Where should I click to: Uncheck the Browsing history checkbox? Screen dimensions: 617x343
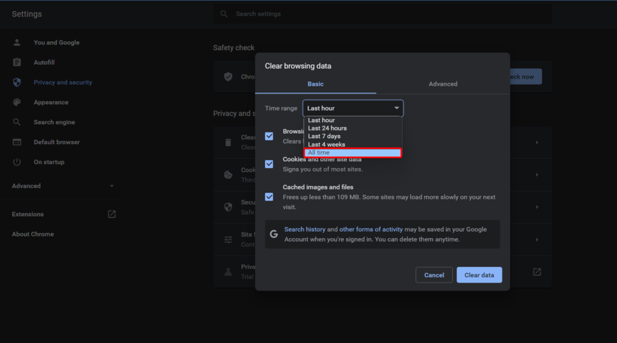[x=269, y=136]
